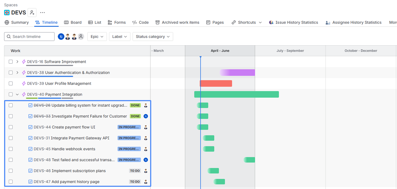The width and height of the screenshot is (397, 189).
Task: Open TO DO status dropdown for DEVS-46
Action: 135,171
